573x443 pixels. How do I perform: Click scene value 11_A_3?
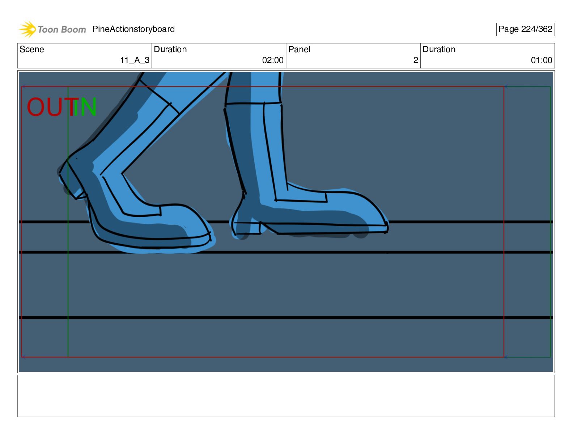click(135, 60)
